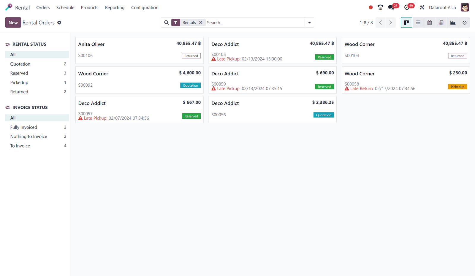Filter invoice status by Nothing to Invoice
The height and width of the screenshot is (276, 475).
37,137
